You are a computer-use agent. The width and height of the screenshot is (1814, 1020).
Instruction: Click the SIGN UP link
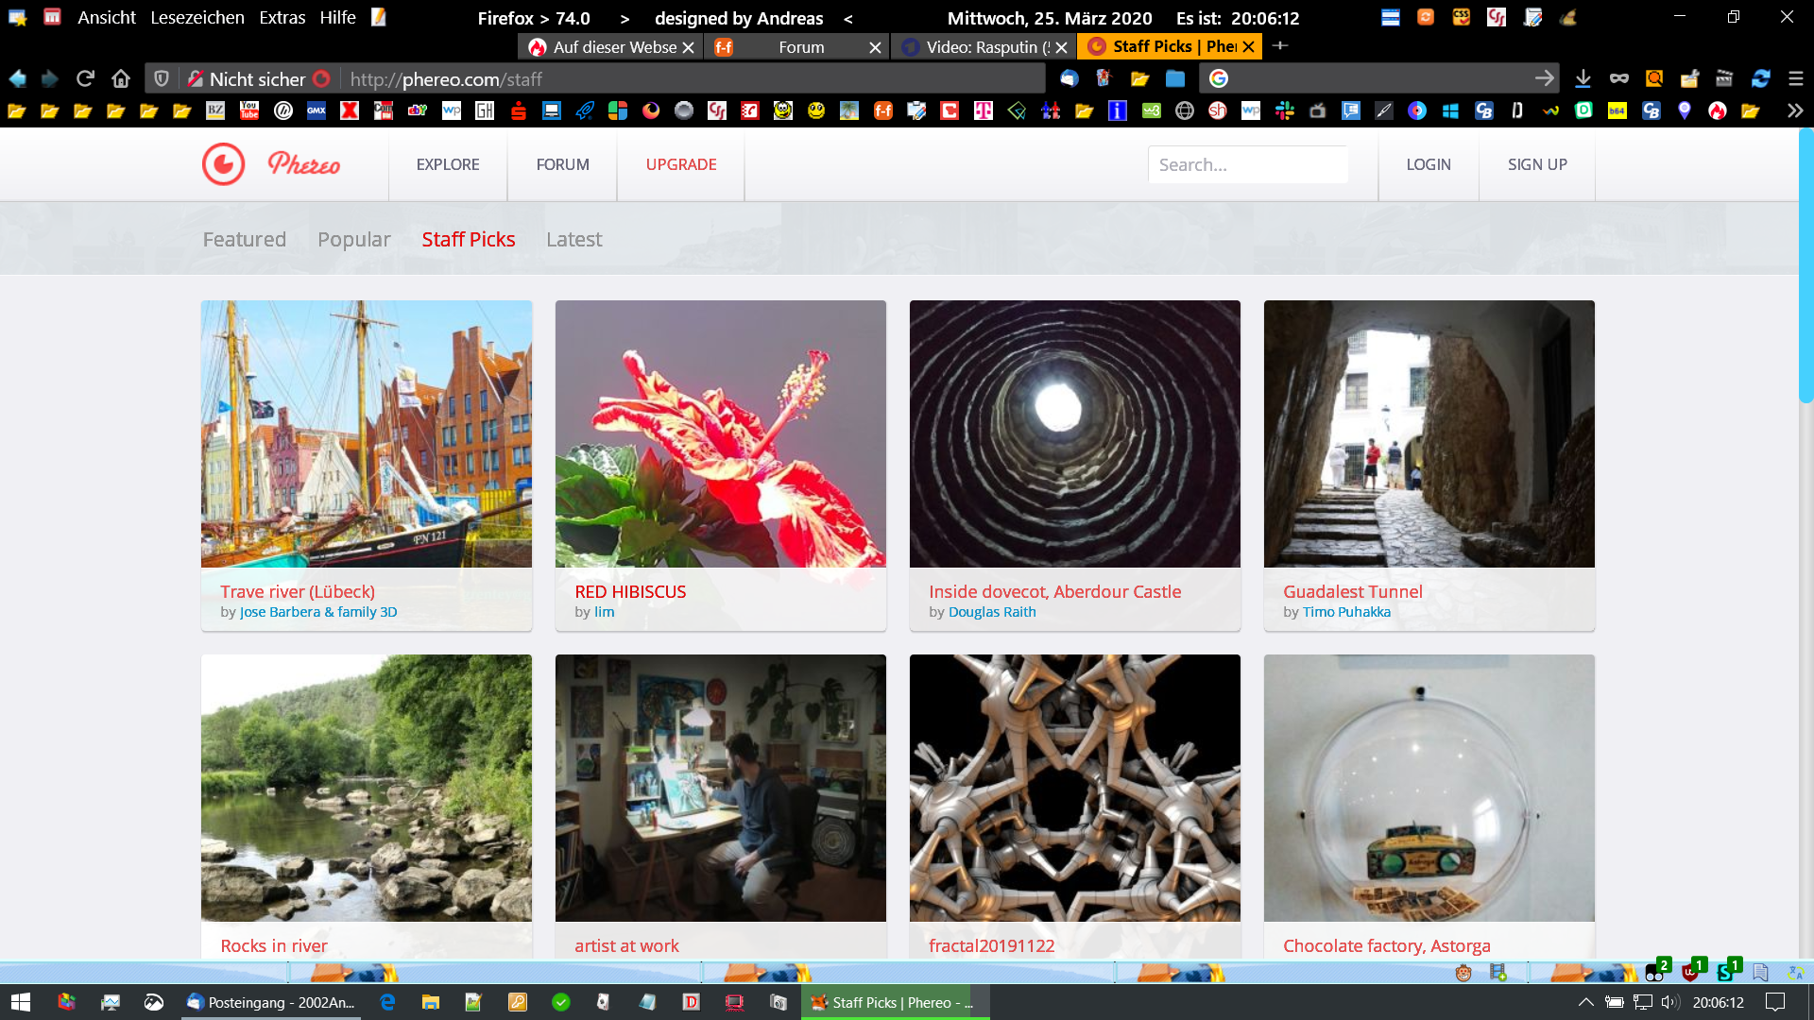point(1536,164)
